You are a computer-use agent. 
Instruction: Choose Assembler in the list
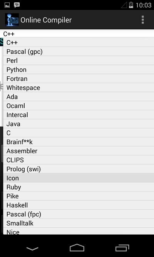pos(79,151)
